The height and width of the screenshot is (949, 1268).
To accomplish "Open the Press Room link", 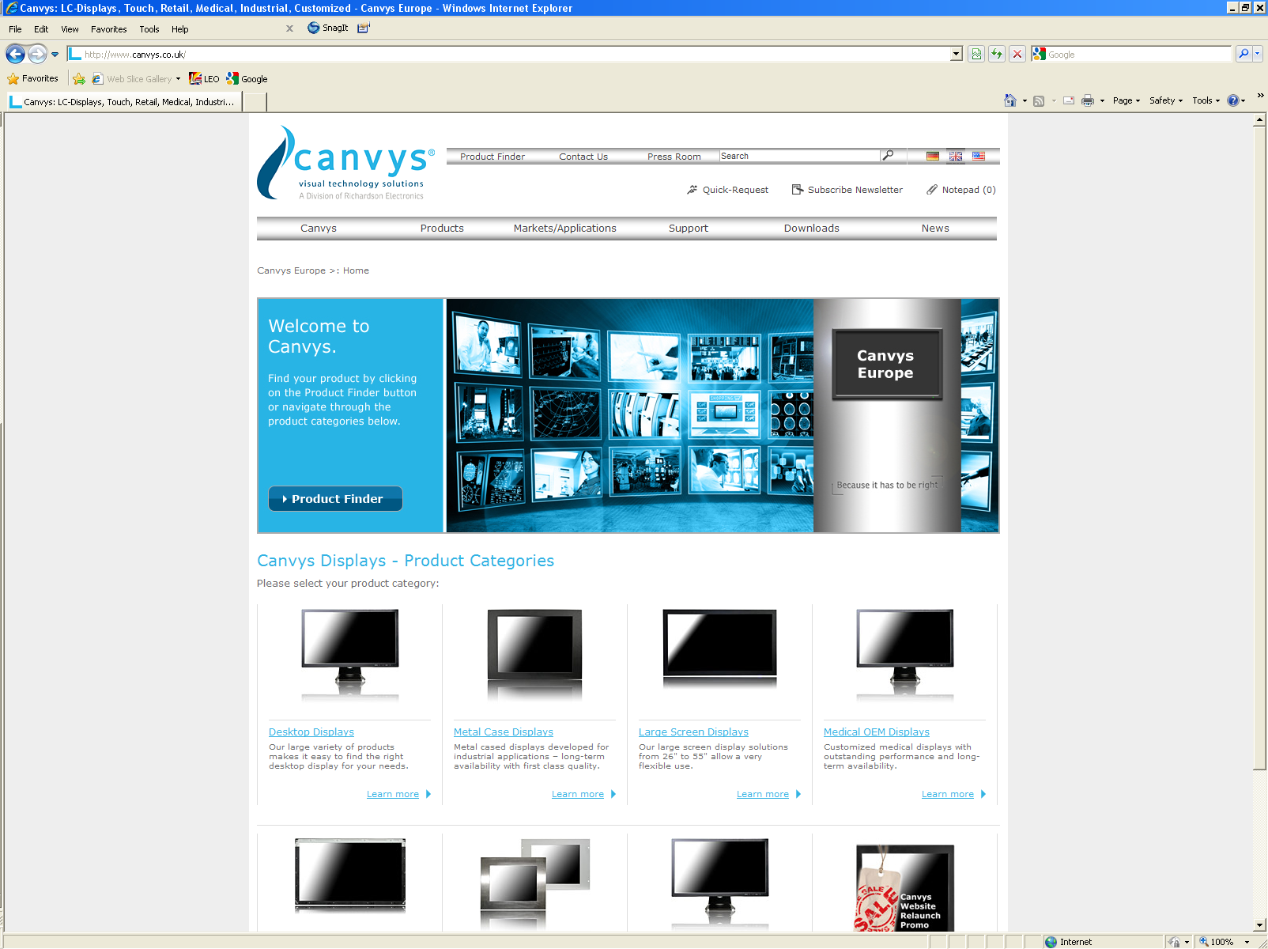I will [x=674, y=157].
